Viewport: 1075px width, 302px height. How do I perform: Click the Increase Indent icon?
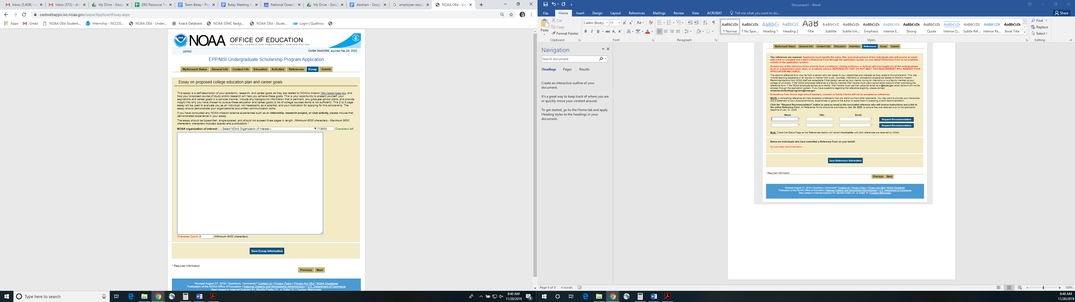[696, 23]
